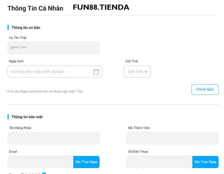Click the FUN88.TIENDA logo text
The width and height of the screenshot is (224, 174).
click(x=101, y=7)
